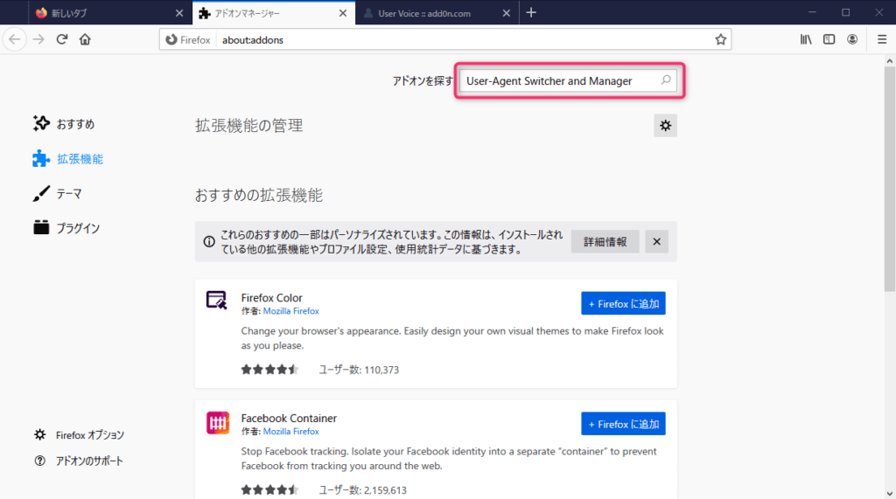Dismiss the personalization notice
Image resolution: width=896 pixels, height=499 pixels.
click(x=656, y=241)
